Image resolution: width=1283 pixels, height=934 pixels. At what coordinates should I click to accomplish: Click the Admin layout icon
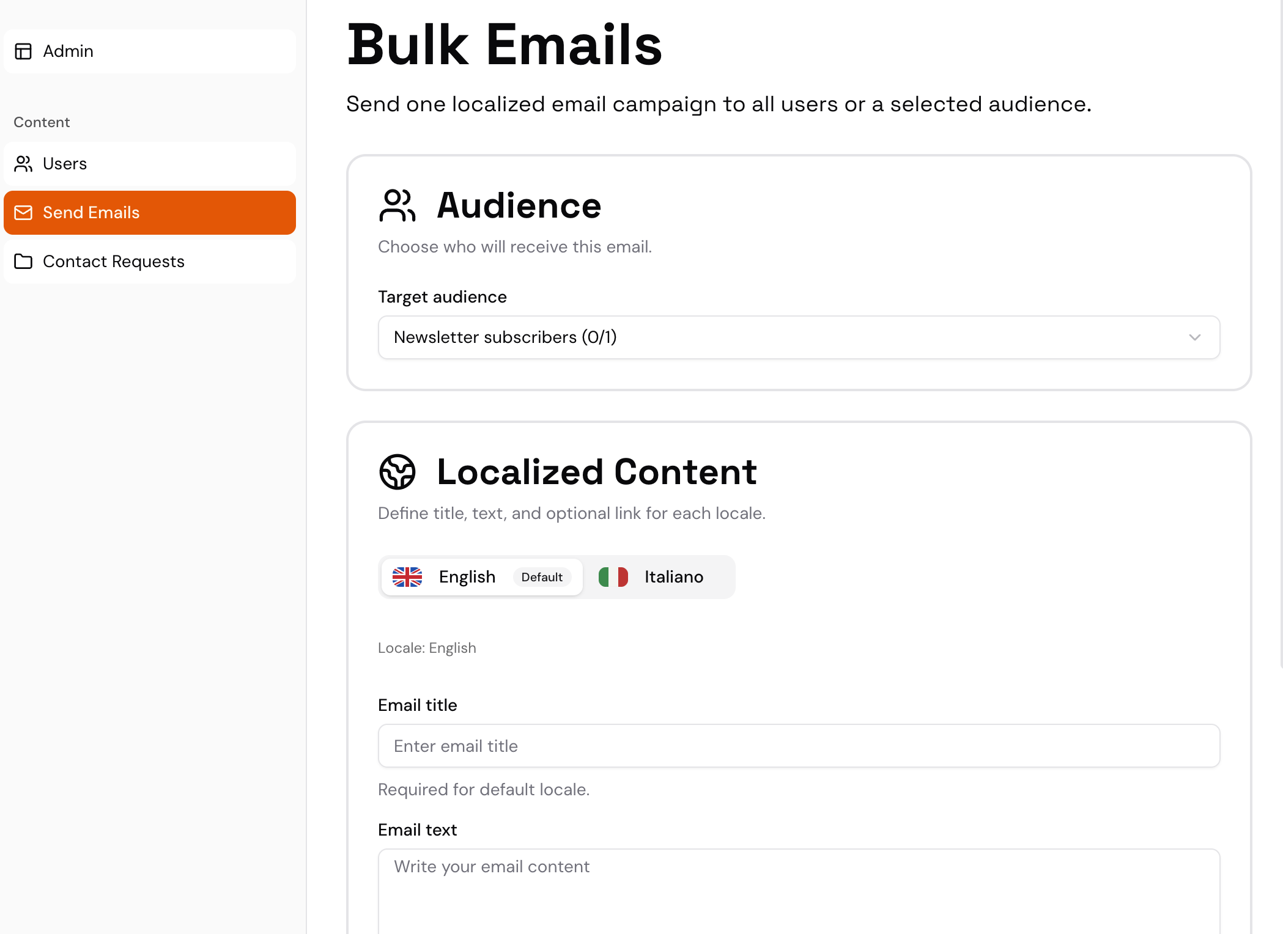click(x=23, y=51)
